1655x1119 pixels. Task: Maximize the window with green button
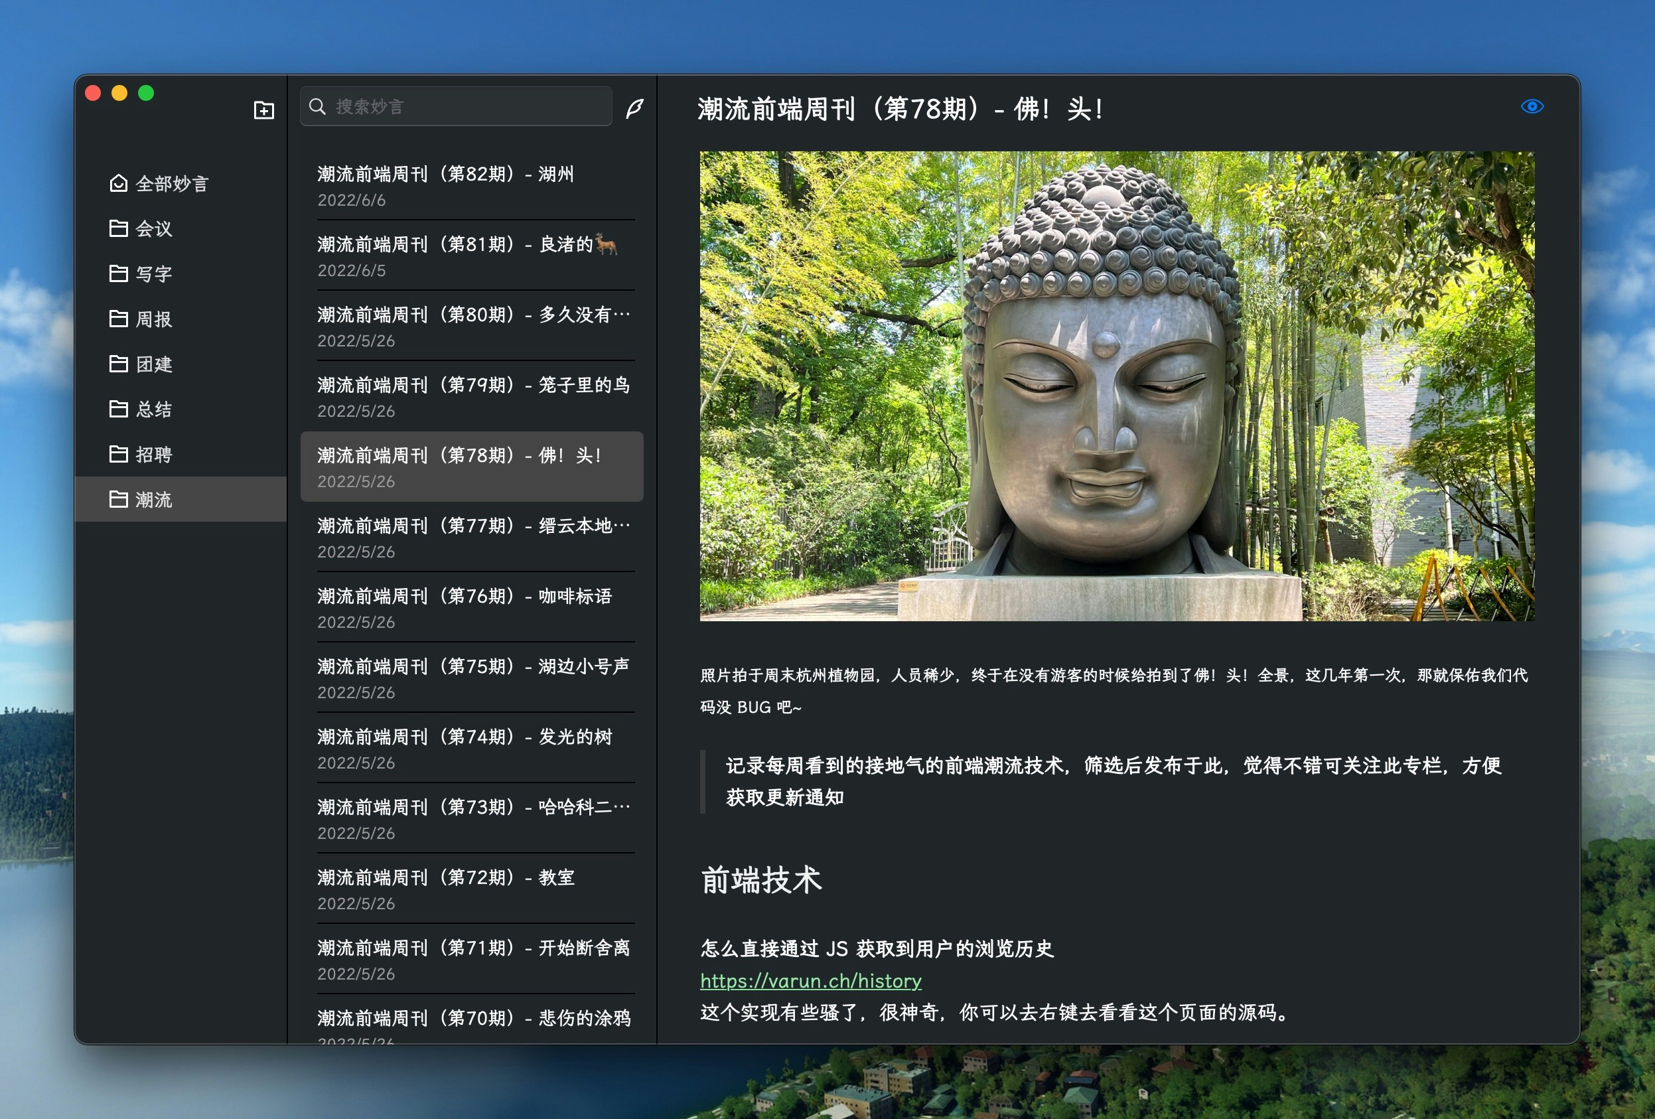[146, 94]
